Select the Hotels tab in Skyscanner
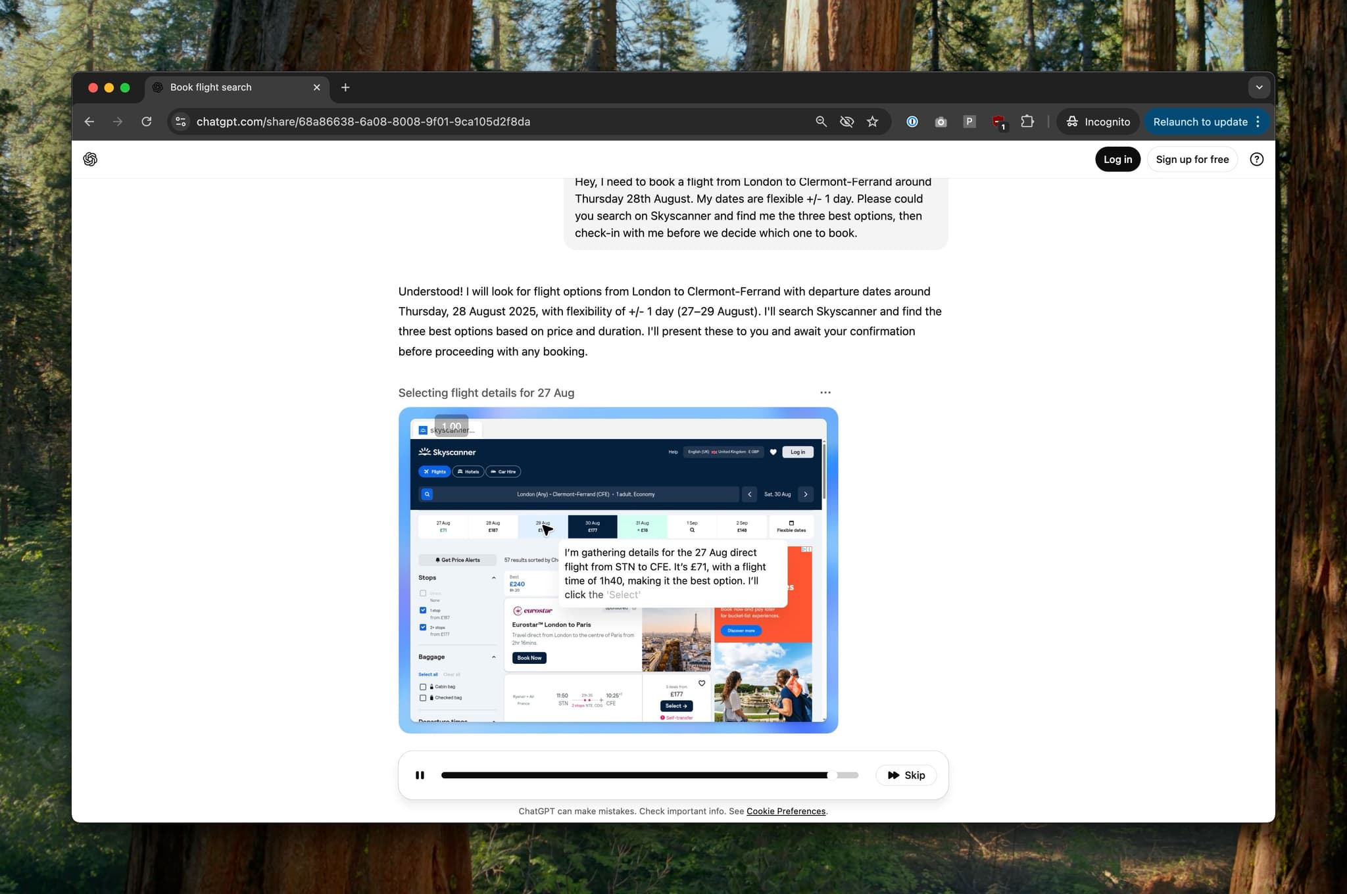Image resolution: width=1347 pixels, height=894 pixels. 468,471
